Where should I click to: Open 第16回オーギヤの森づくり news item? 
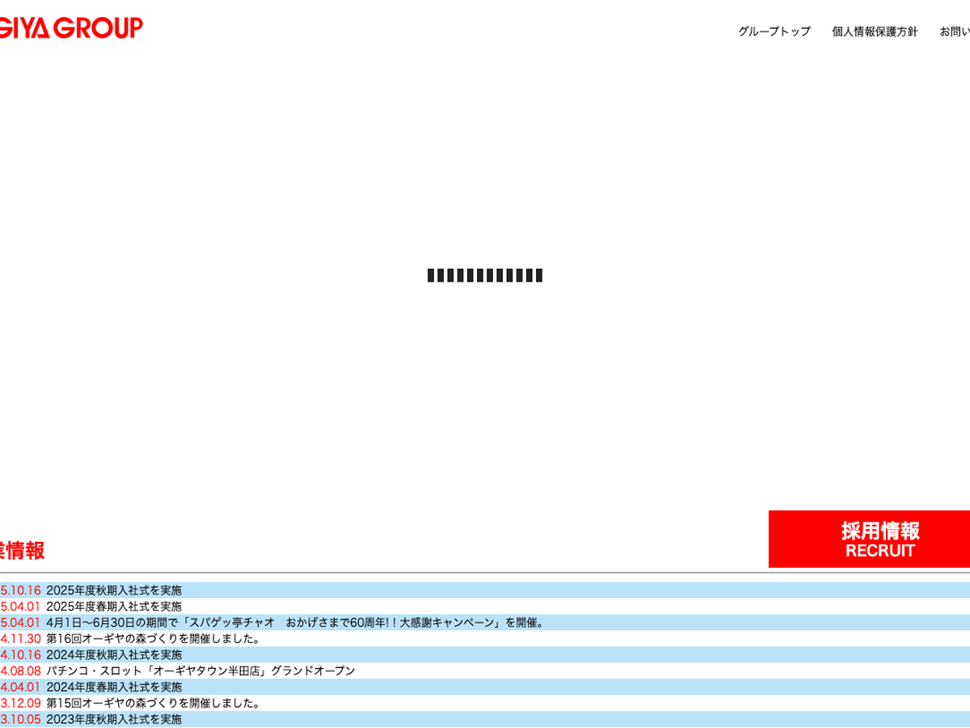[154, 639]
